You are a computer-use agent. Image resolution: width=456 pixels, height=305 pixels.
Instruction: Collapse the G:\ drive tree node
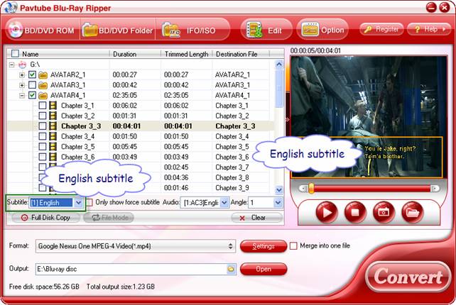click(x=11, y=65)
